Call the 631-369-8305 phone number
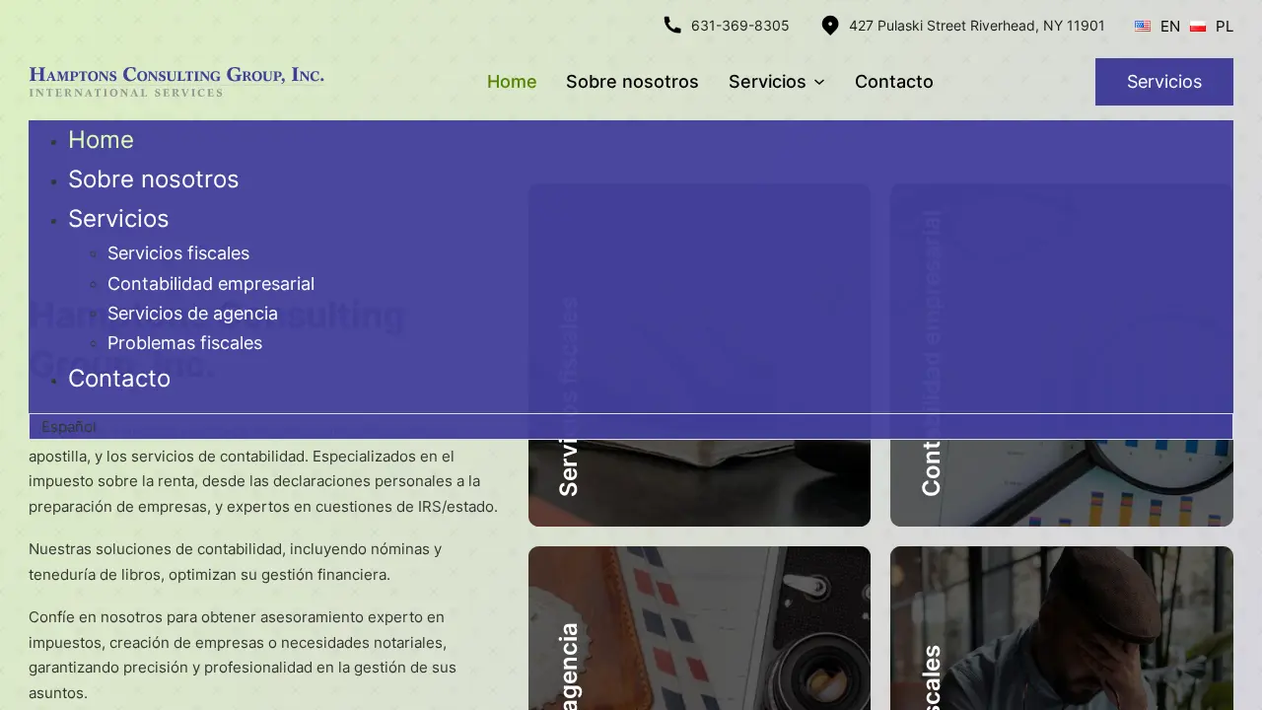The width and height of the screenshot is (1262, 710). coord(739,26)
